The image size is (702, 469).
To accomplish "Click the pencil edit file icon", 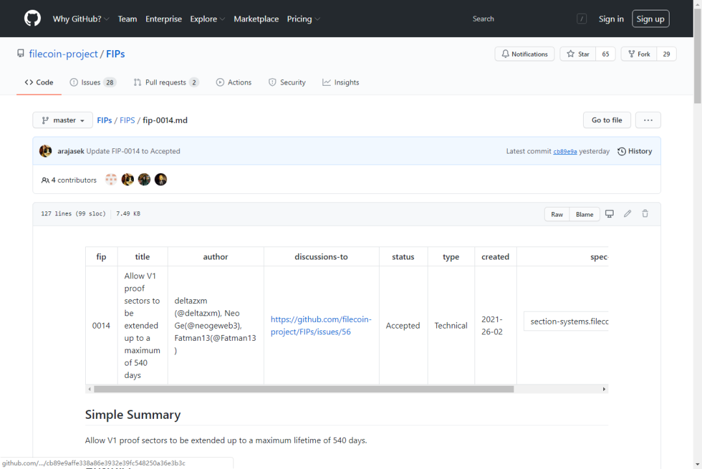I will (x=627, y=213).
